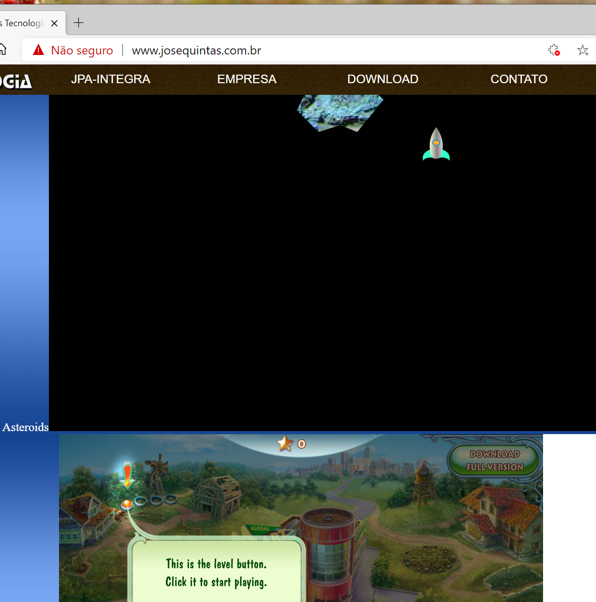Viewport: 596px width, 602px height.
Task: Click the tutorial text 'This is the level button'
Action: 216,564
